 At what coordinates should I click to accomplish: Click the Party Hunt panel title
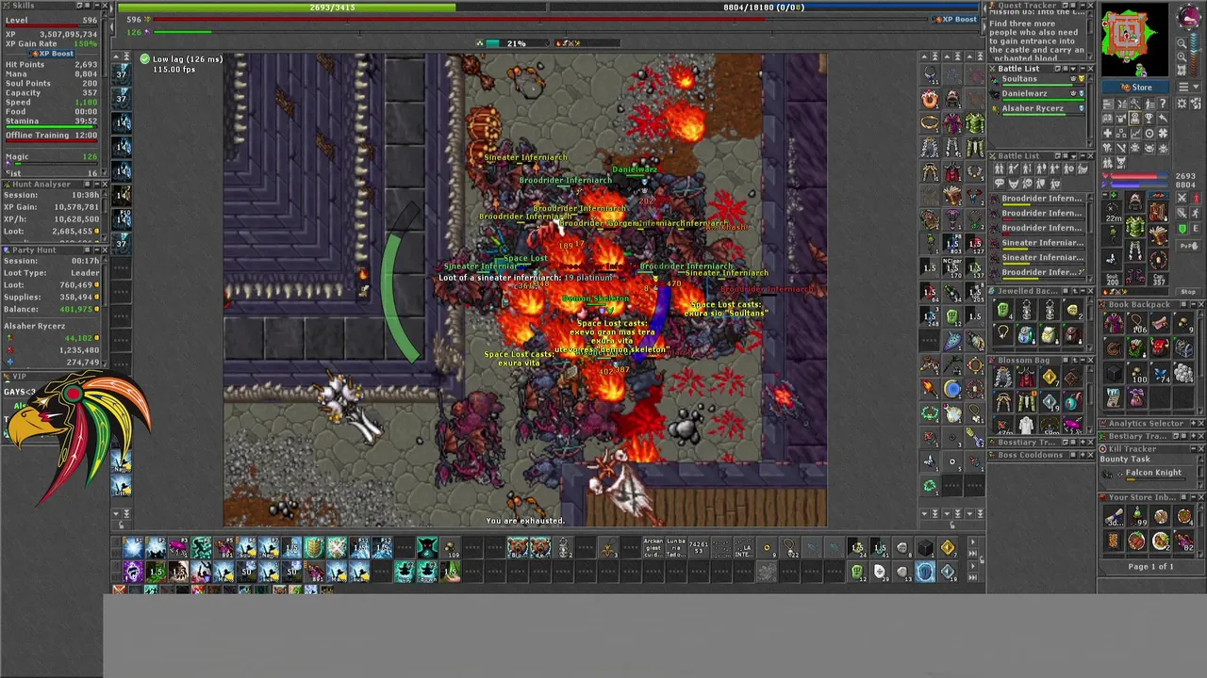34,250
